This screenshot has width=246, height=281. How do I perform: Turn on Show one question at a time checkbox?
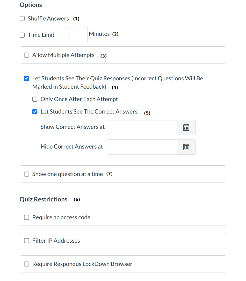pyautogui.click(x=27, y=174)
